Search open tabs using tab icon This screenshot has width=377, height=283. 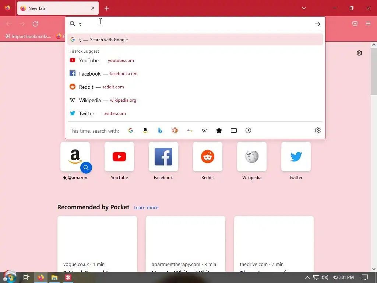(234, 130)
